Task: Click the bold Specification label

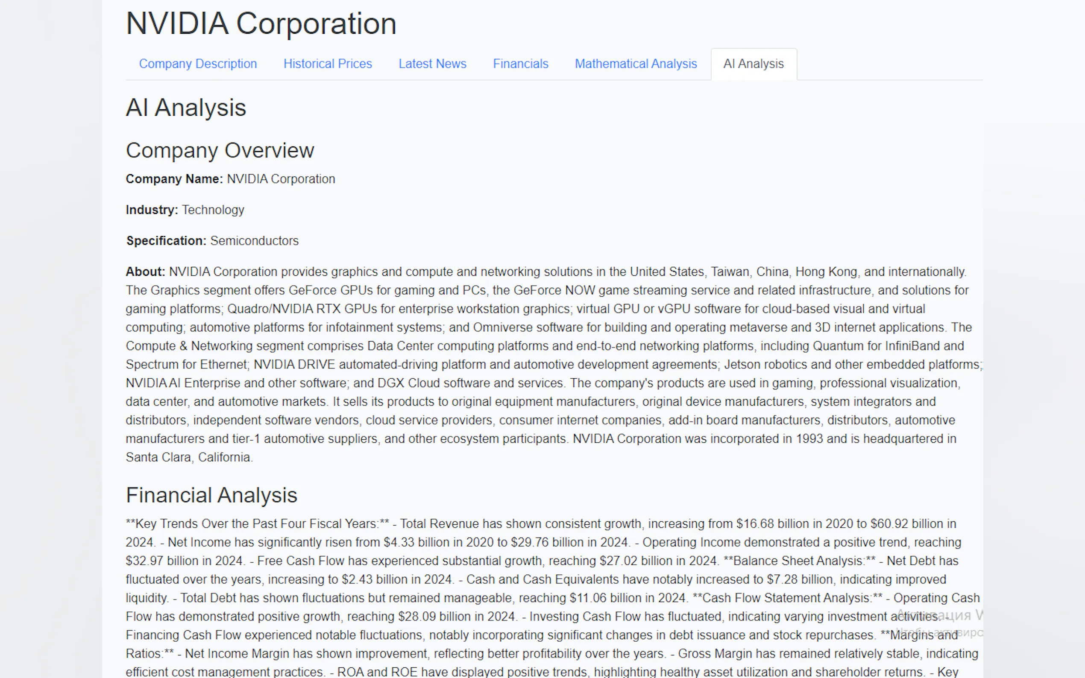Action: pyautogui.click(x=166, y=241)
